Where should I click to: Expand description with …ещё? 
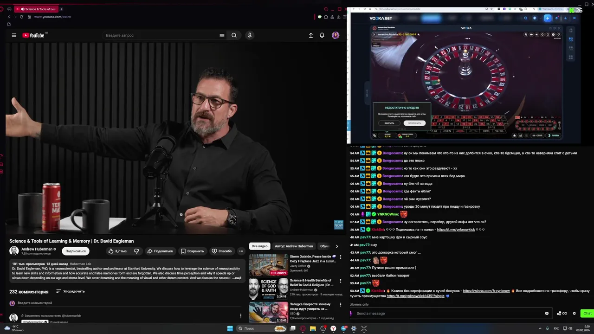pos(237,278)
